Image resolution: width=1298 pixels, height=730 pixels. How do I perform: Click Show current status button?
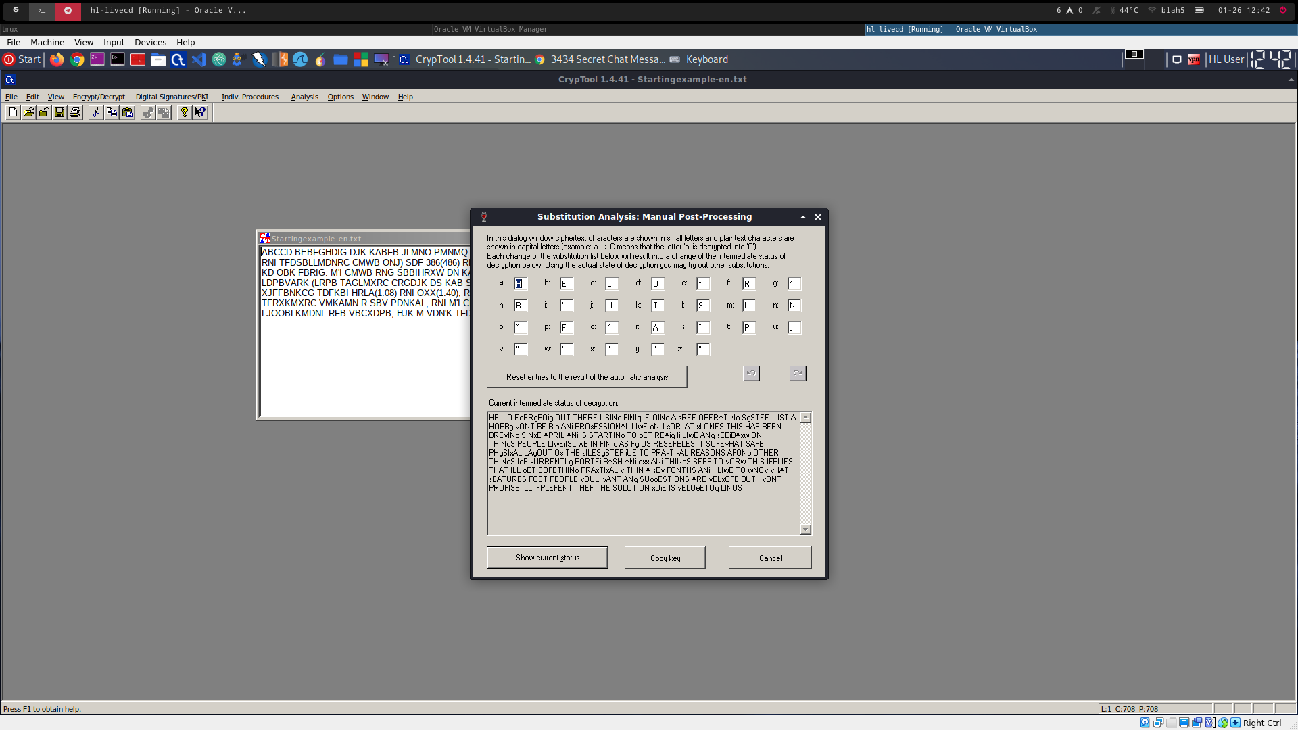pyautogui.click(x=547, y=558)
